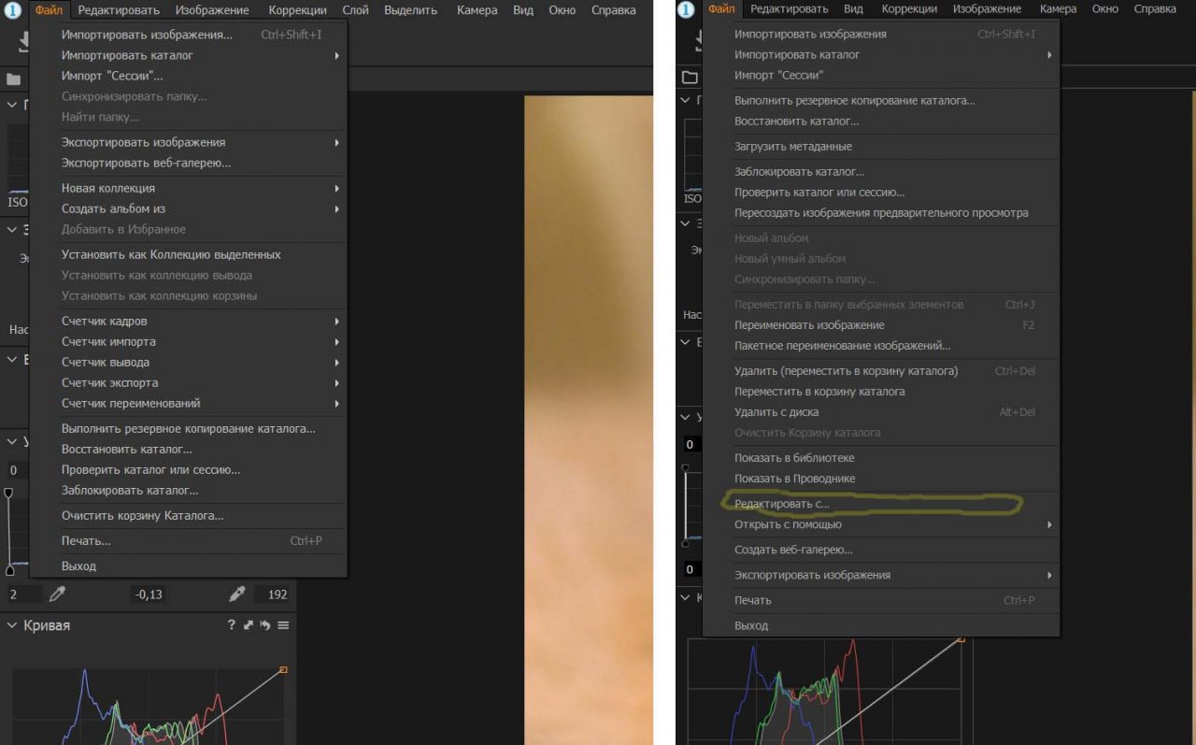Open help for the Кривая panel
Viewport: 1196px width, 745px height.
click(x=231, y=625)
